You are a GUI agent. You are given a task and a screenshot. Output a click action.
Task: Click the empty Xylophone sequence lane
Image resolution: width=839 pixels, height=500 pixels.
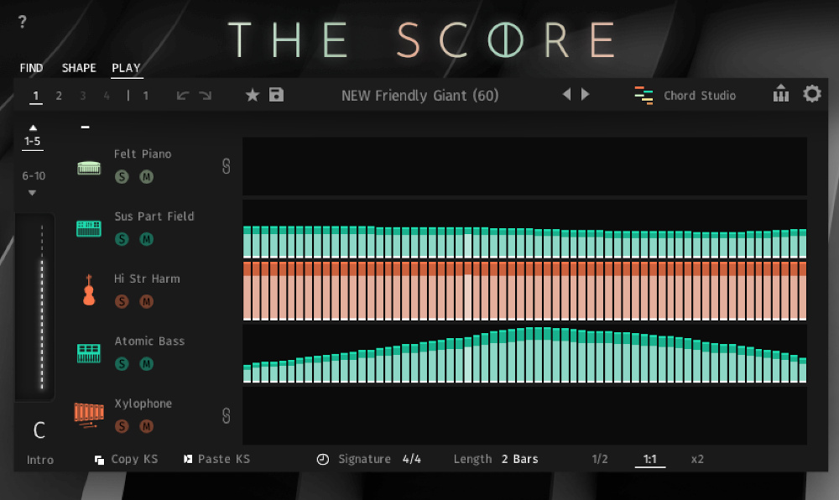point(525,415)
